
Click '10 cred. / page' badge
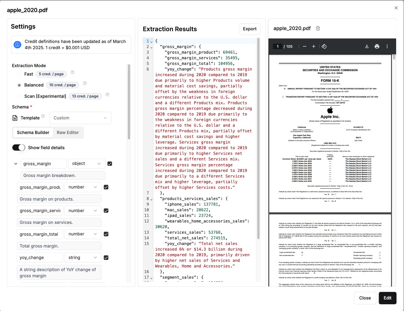tap(62, 85)
